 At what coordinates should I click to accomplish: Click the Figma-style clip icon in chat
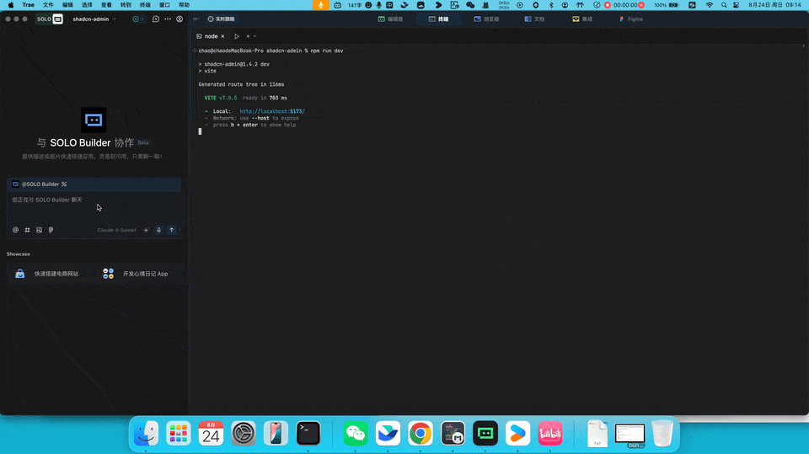click(51, 230)
